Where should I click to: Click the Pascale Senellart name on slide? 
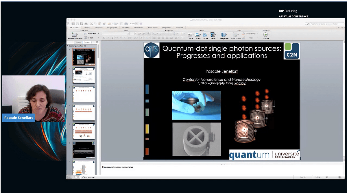222,71
